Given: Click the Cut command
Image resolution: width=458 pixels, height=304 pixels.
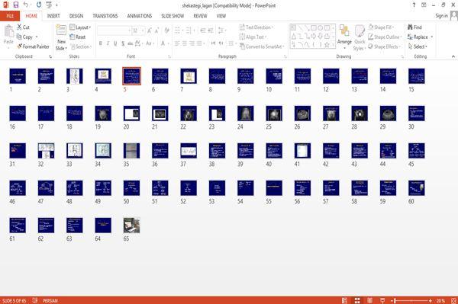Looking at the screenshot, I should pyautogui.click(x=23, y=27).
